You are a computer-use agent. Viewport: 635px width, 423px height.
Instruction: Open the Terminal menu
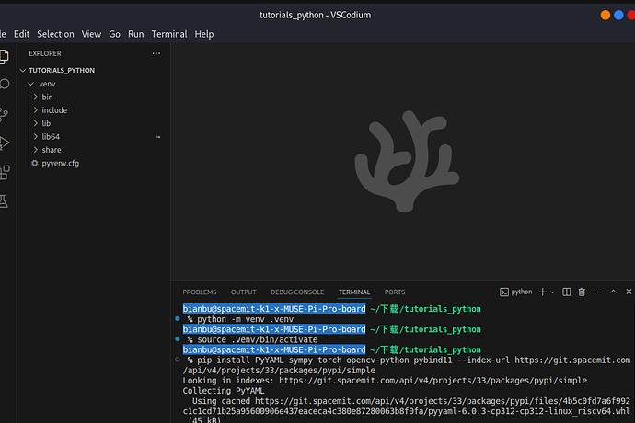(169, 34)
